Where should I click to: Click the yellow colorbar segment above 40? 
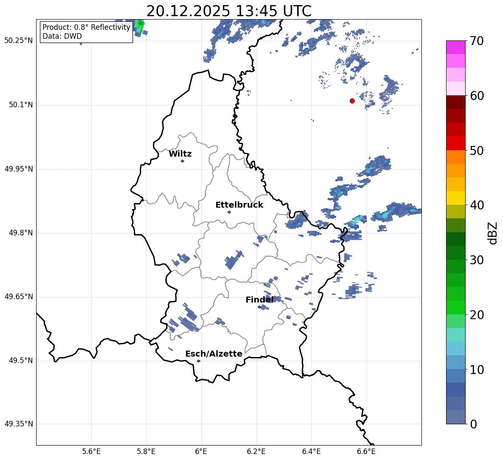click(455, 198)
